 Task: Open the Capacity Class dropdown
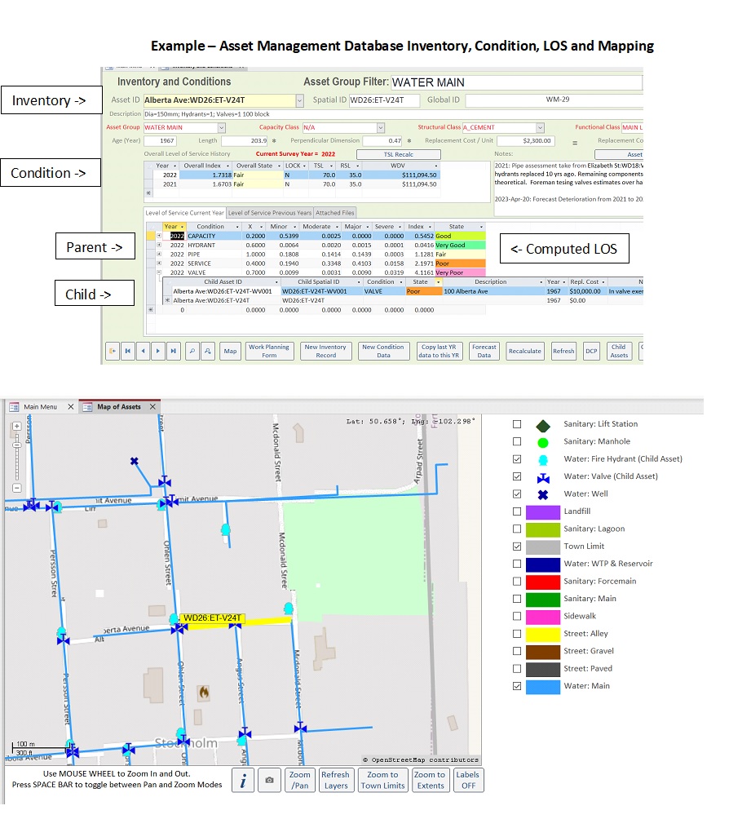click(x=381, y=127)
